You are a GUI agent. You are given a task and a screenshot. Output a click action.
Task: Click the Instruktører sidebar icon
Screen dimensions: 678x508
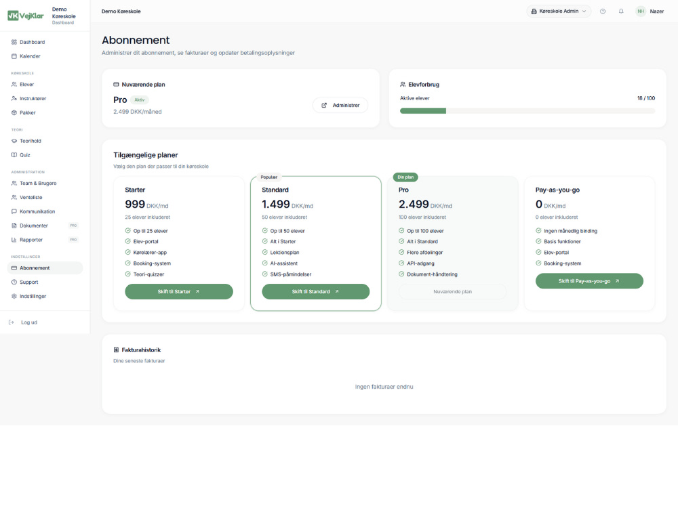(x=14, y=98)
